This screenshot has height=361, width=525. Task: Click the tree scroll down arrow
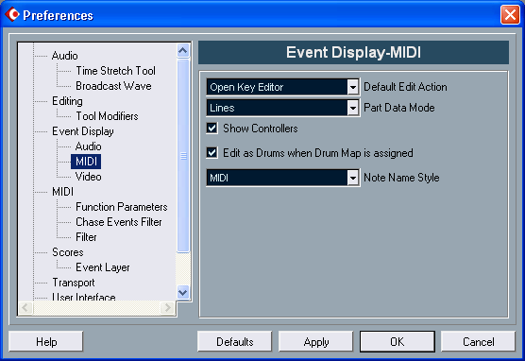click(x=183, y=292)
